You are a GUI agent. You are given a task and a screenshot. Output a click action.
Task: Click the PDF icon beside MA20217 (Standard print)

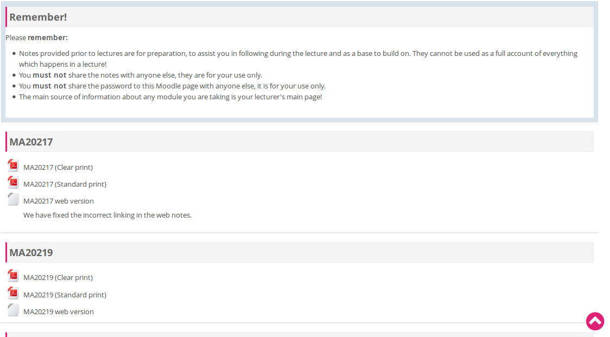pos(14,183)
